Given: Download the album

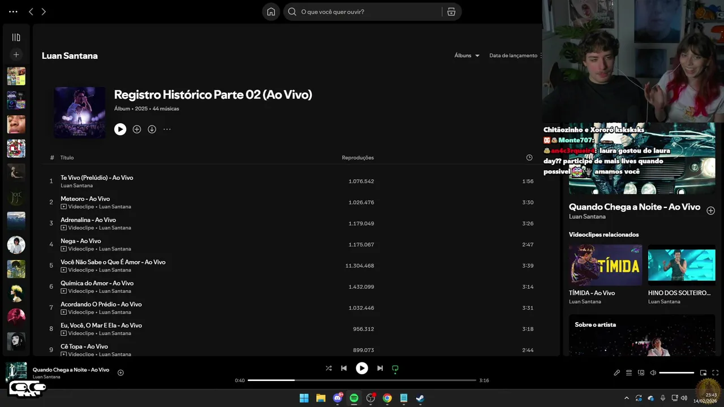Looking at the screenshot, I should pyautogui.click(x=152, y=129).
